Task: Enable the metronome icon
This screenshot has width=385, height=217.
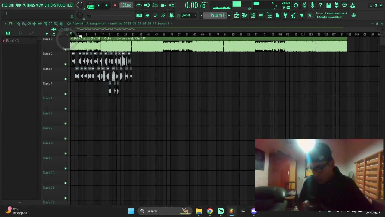Action: pos(139,5)
